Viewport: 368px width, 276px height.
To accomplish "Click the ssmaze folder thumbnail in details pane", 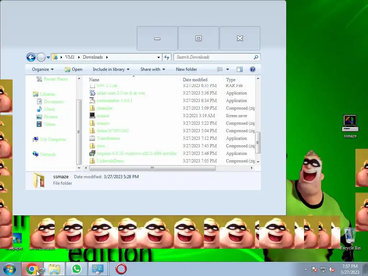I will [39, 180].
